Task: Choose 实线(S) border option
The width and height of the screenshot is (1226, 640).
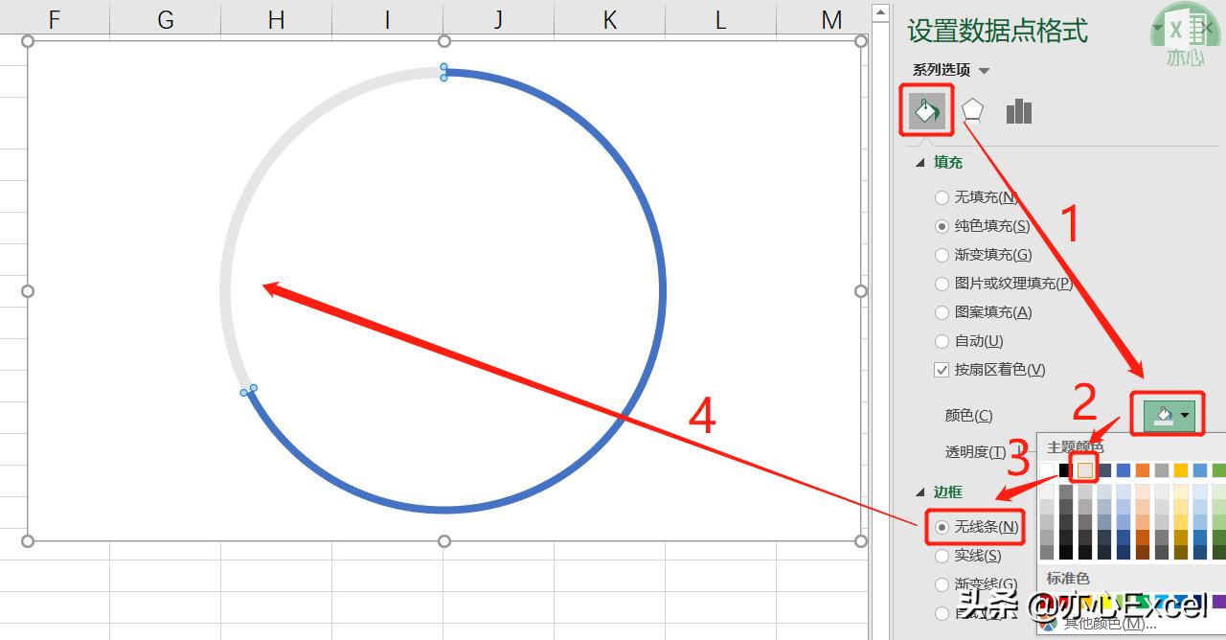Action: coord(942,555)
